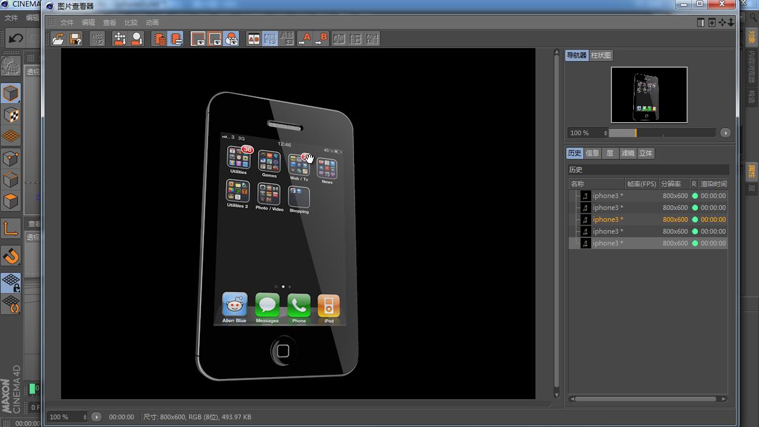Click the four-arrow move panel icon
The height and width of the screenshot is (427, 759).
click(722, 22)
